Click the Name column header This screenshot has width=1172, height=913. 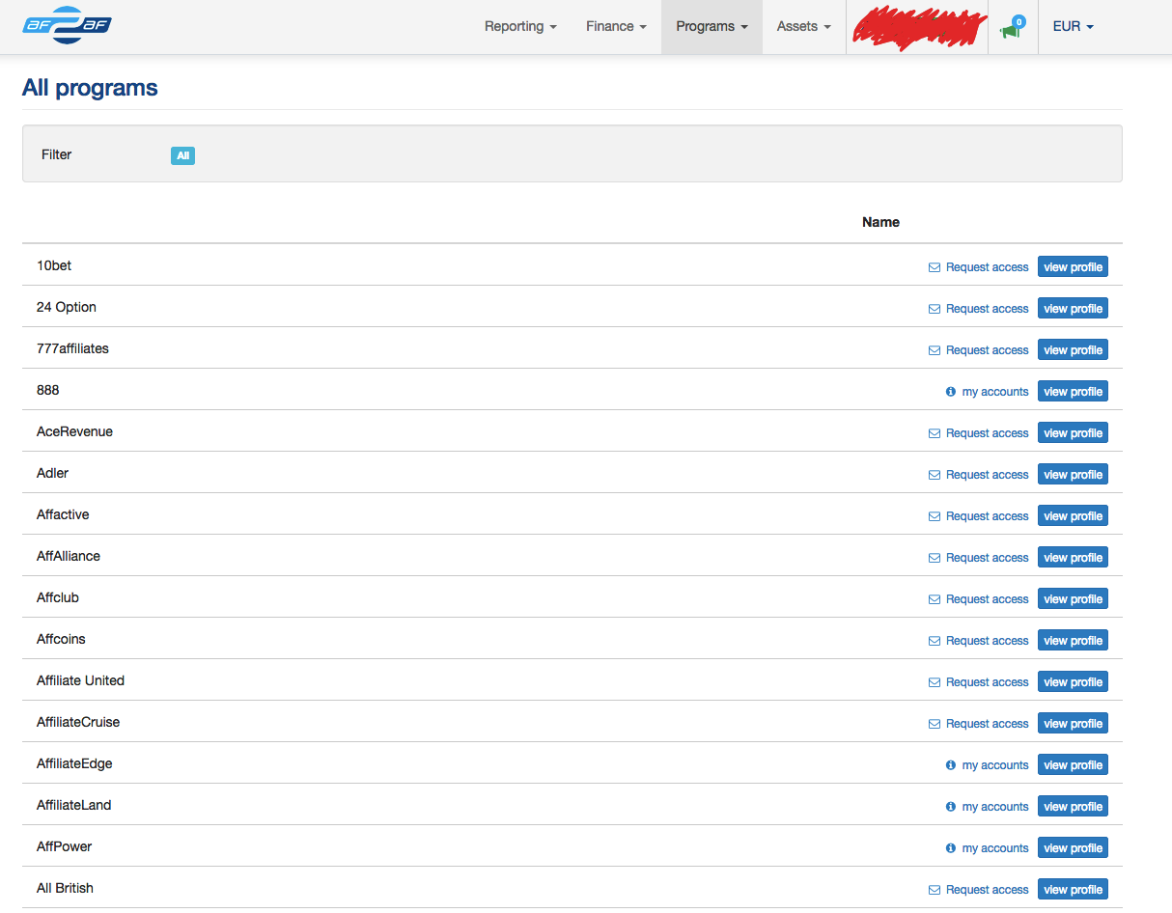pos(880,222)
